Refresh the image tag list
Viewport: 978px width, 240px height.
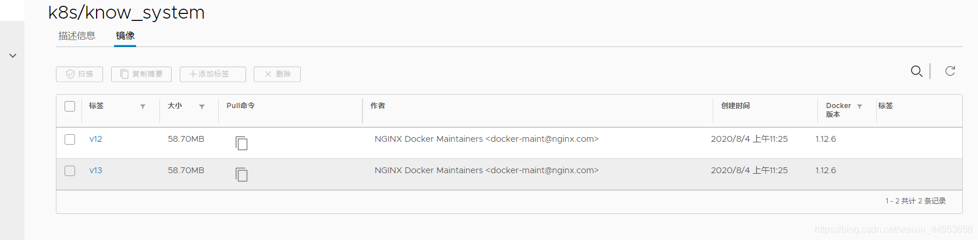coord(950,71)
